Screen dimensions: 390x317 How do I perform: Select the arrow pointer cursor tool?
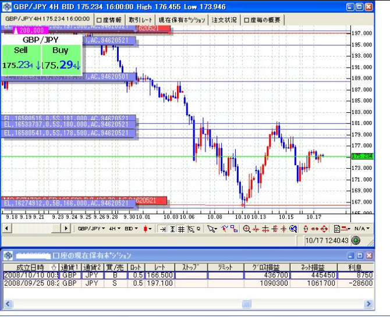click(212, 229)
